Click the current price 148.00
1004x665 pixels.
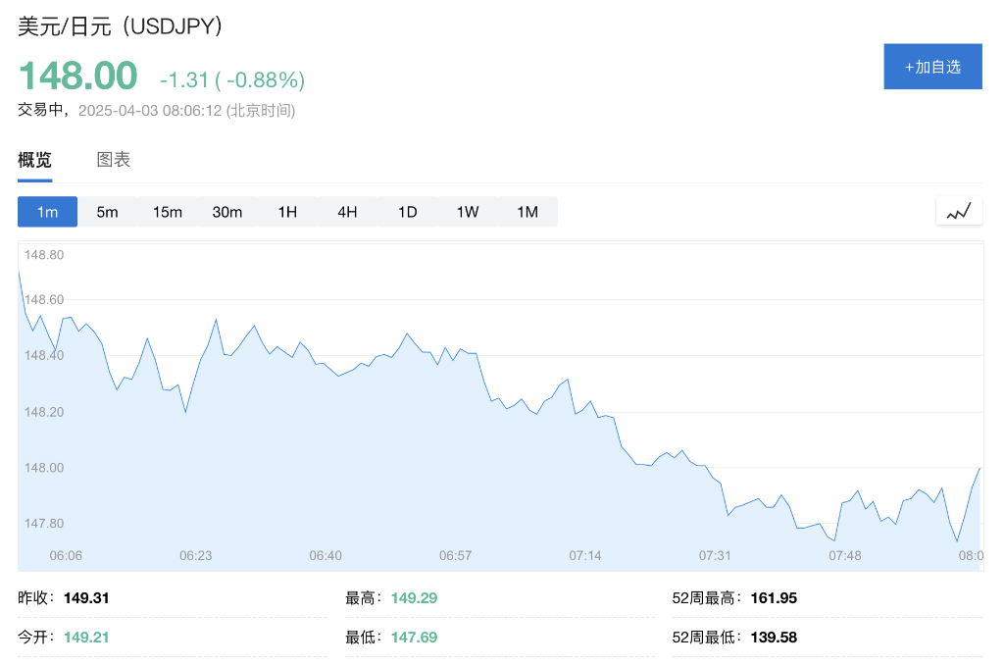click(77, 77)
